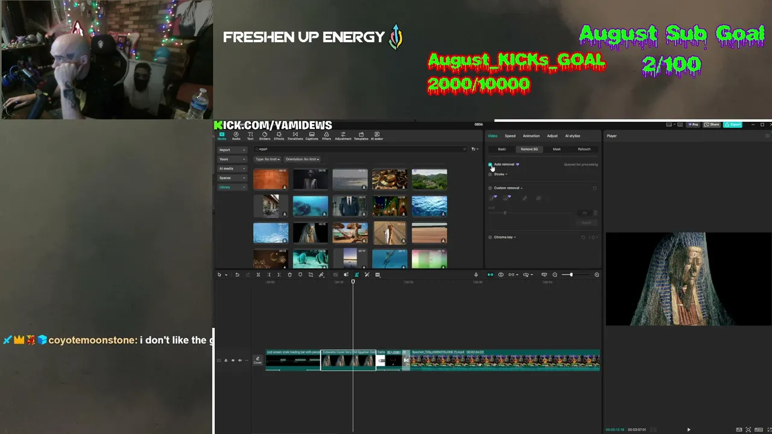Click the Split clip icon

258,275
